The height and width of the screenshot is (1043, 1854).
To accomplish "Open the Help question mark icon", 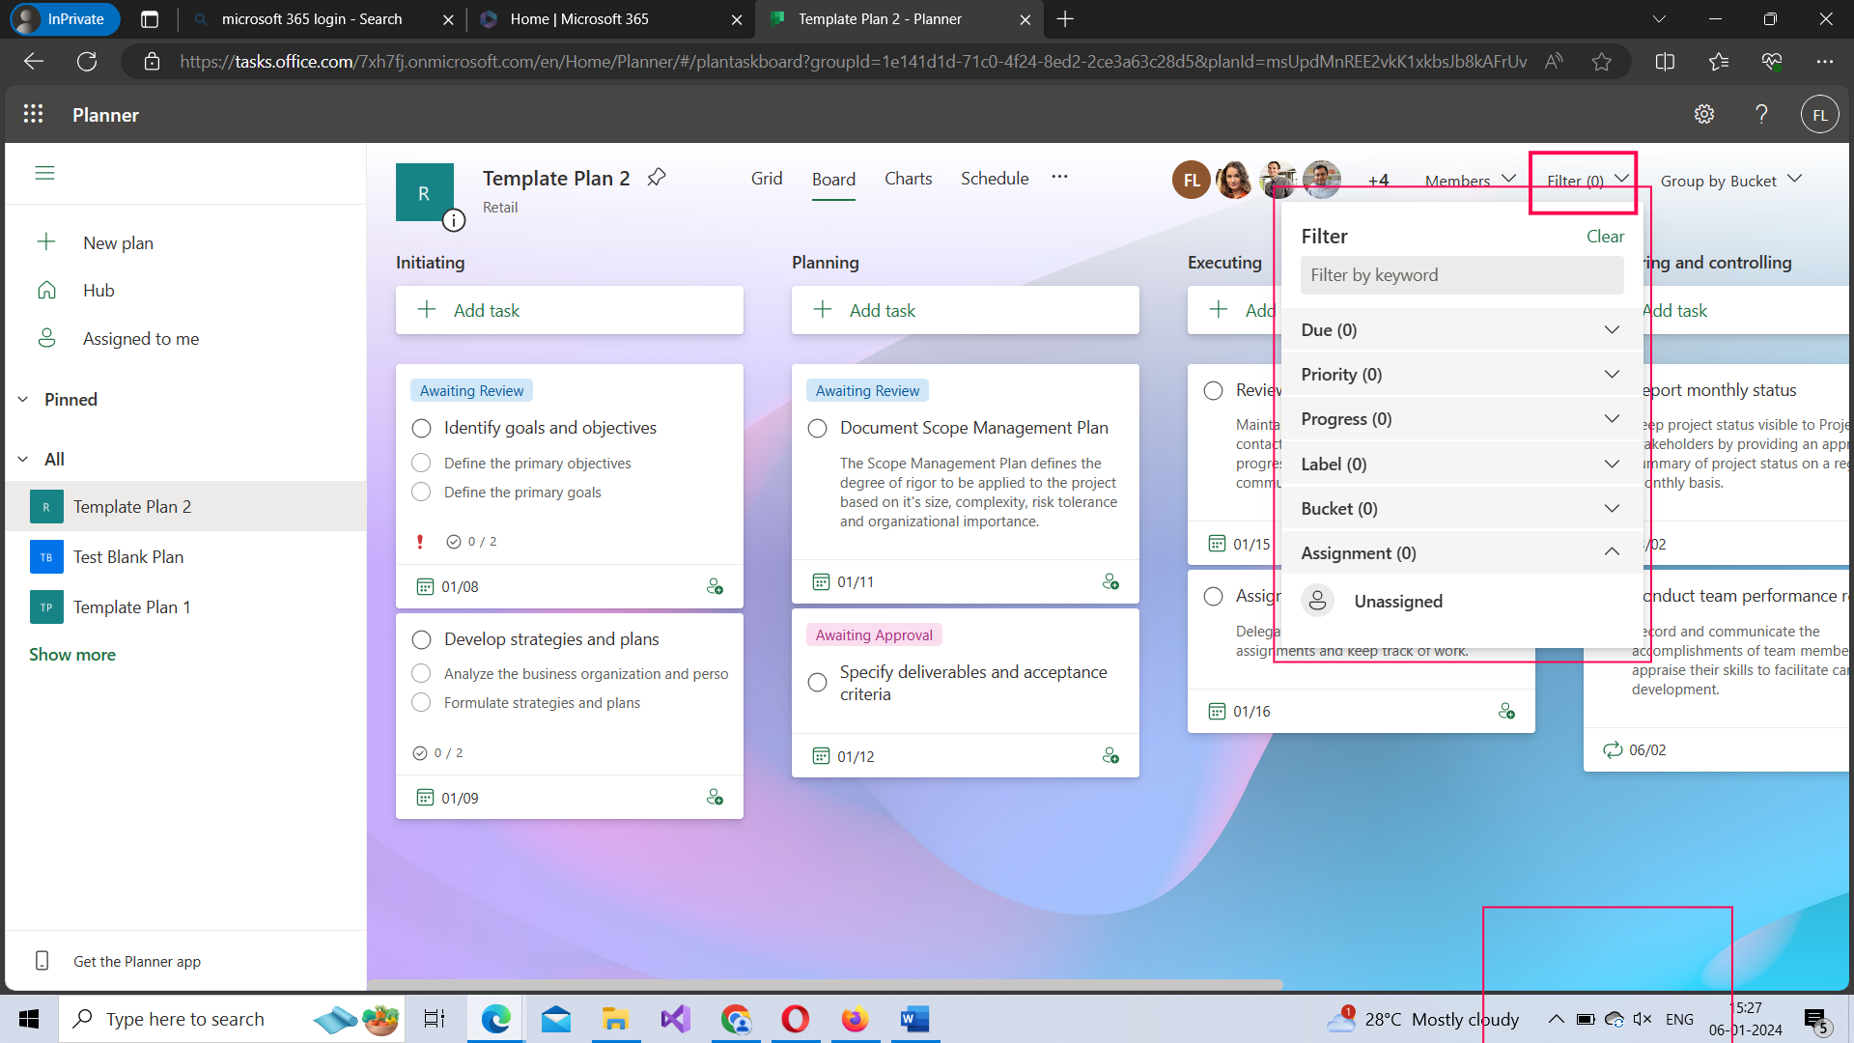I will (1761, 114).
